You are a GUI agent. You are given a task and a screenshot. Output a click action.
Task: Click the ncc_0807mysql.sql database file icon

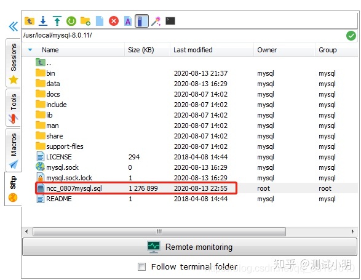coord(41,188)
